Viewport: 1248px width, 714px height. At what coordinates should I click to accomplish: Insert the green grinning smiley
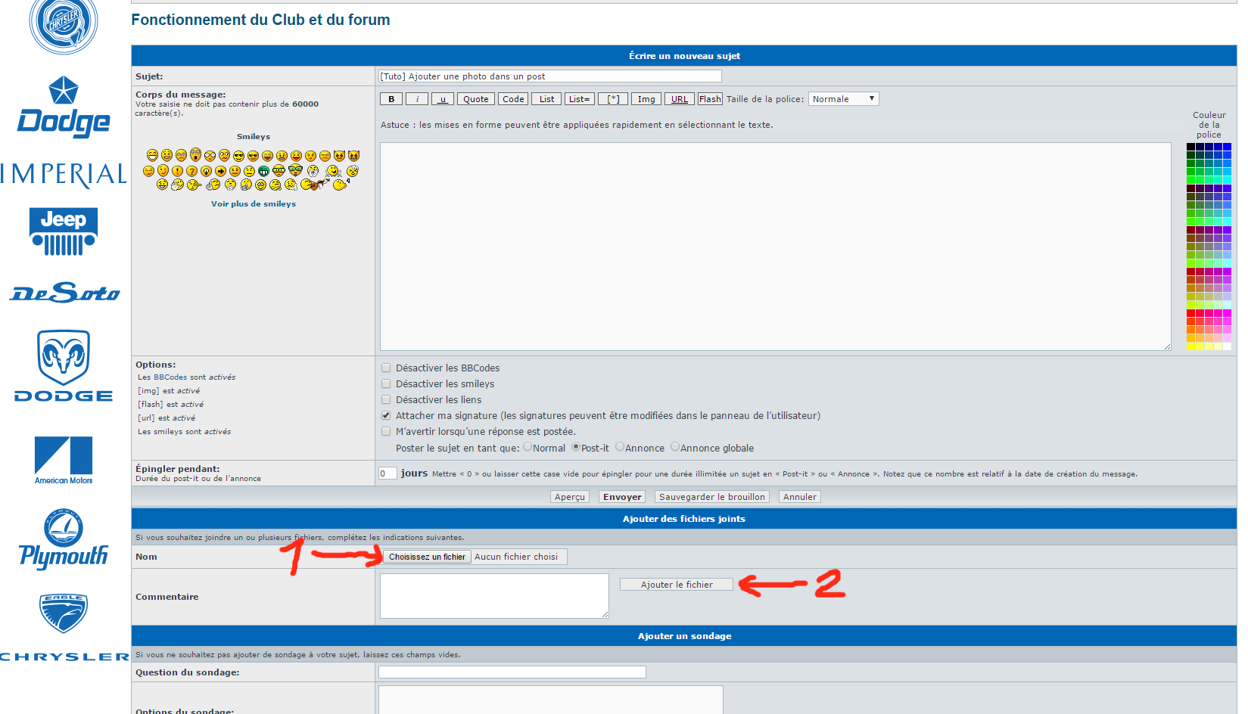263,171
